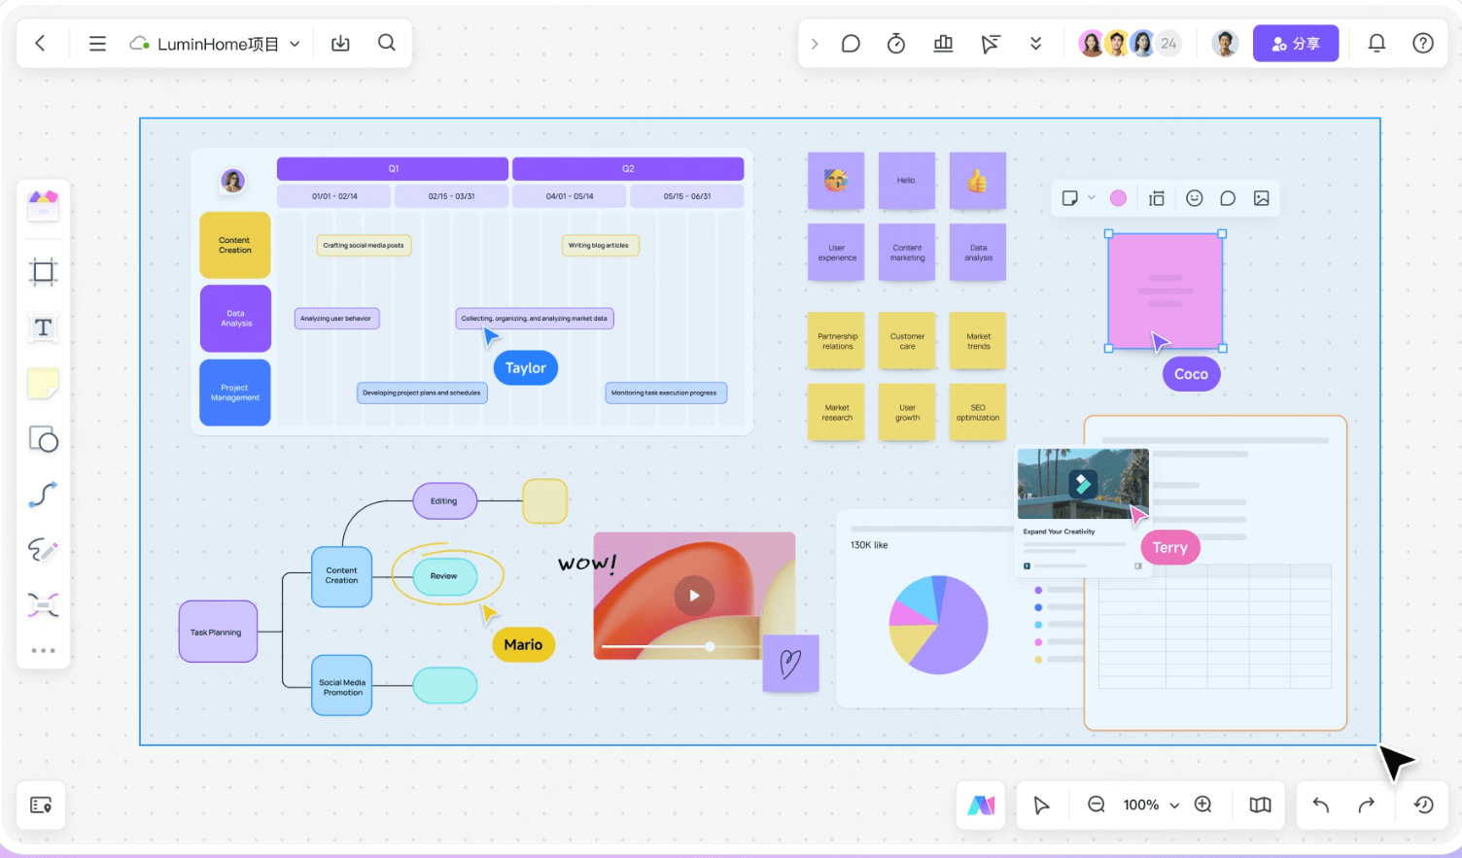Select the Frame tool in left sidebar
Screen dimensions: 1462x858
[x=43, y=272]
